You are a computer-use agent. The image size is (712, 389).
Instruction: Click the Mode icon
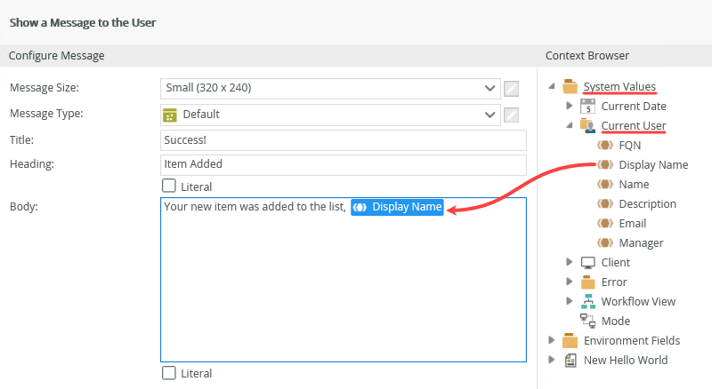pyautogui.click(x=587, y=321)
